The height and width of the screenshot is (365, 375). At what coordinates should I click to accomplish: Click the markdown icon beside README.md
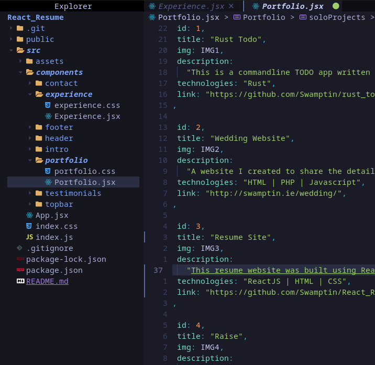click(x=20, y=281)
